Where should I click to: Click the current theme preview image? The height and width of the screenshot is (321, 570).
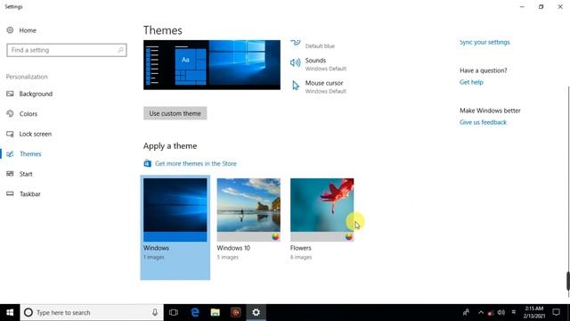click(x=212, y=65)
